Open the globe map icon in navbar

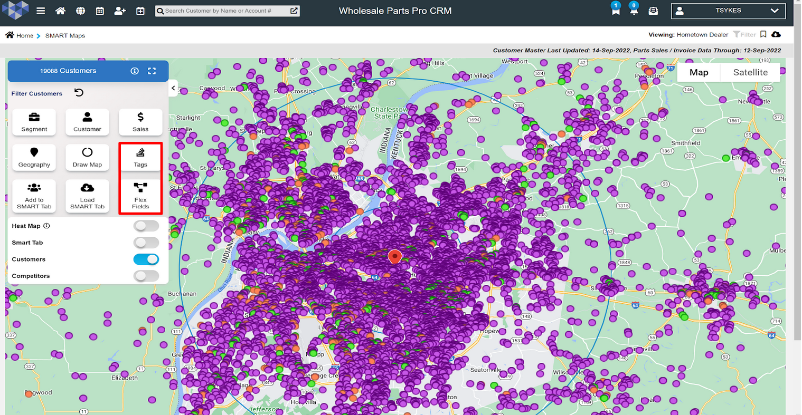click(80, 11)
